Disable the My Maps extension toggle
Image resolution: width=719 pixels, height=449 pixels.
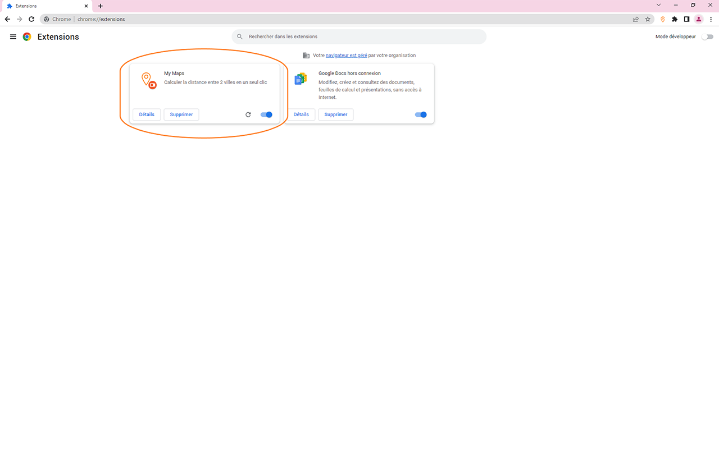coord(266,114)
